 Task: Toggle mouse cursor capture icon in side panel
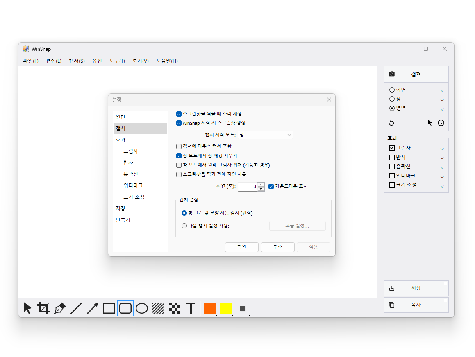(430, 123)
